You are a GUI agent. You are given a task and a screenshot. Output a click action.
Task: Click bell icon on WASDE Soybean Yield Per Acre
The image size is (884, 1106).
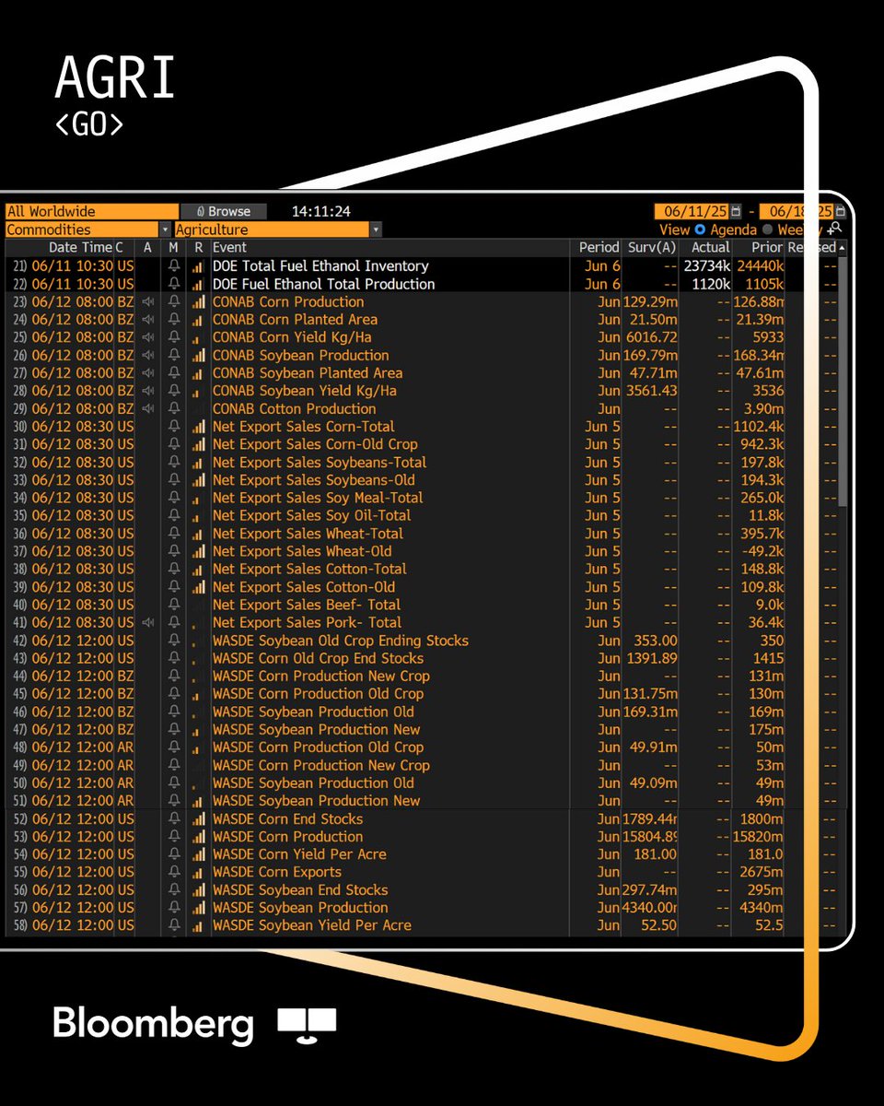[x=174, y=925]
